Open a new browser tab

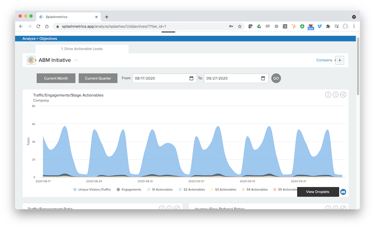(107, 17)
